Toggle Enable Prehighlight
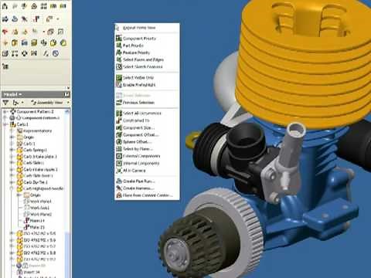This screenshot has height=278, width=371. pos(147,85)
